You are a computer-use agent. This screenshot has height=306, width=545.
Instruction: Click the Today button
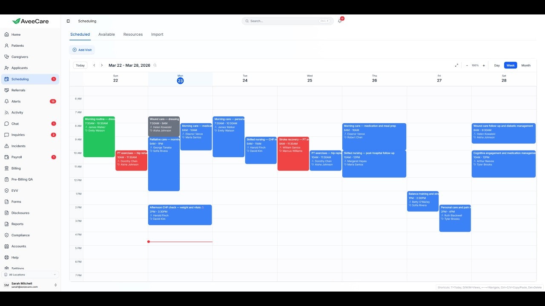pos(80,65)
